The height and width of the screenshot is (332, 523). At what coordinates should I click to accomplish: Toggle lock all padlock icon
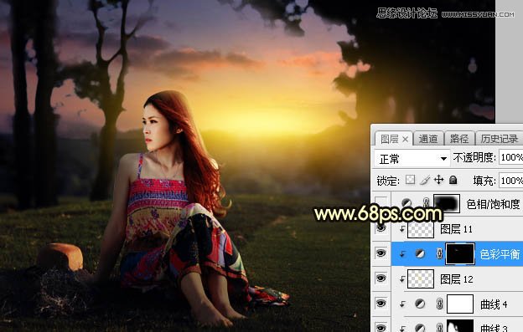tap(453, 180)
